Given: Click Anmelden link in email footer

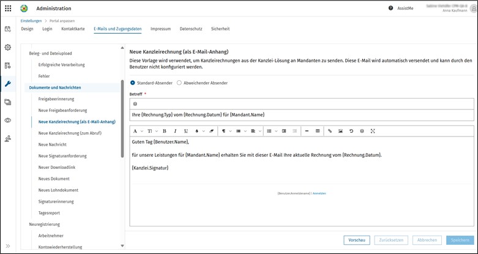Looking at the screenshot, I should pos(319,193).
